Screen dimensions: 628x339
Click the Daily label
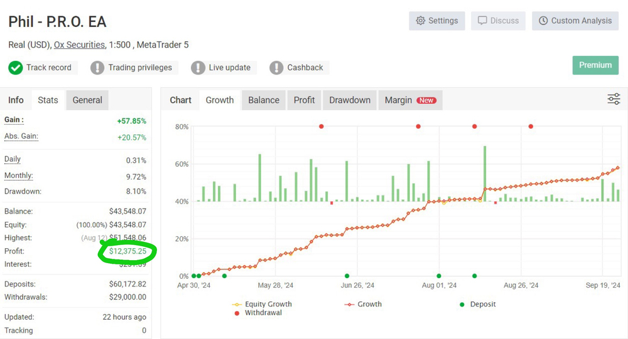point(13,159)
